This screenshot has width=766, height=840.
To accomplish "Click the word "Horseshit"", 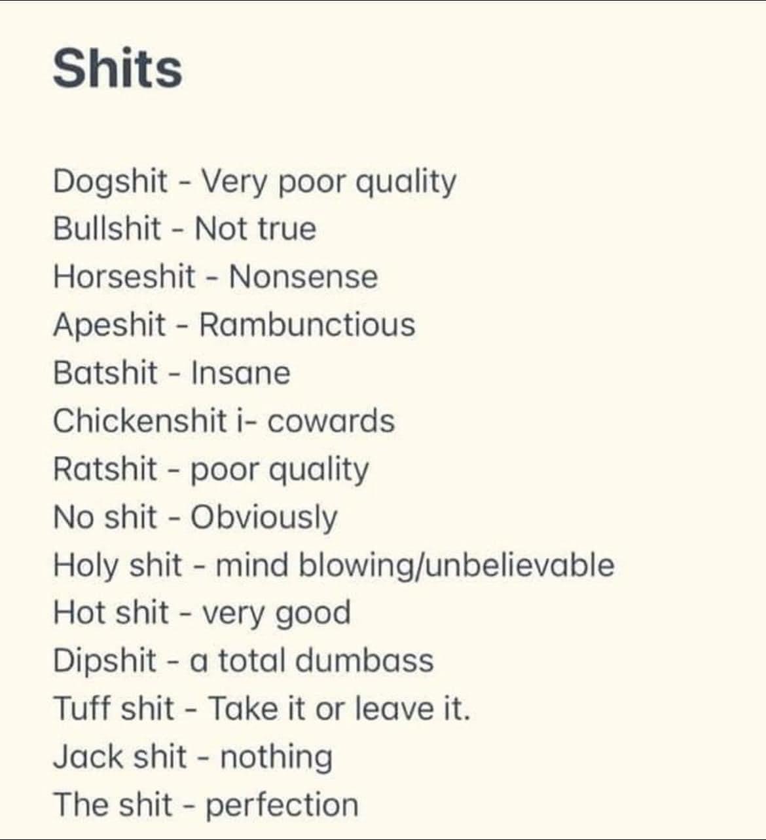I will click(124, 277).
